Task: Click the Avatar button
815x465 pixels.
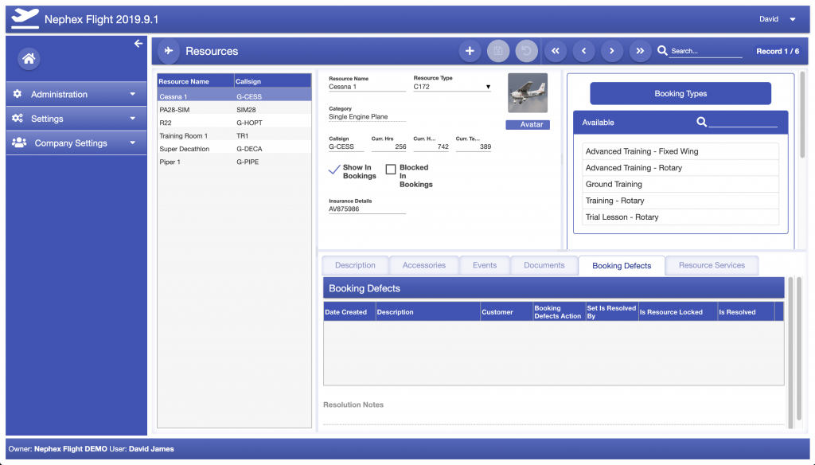Action: 528,125
